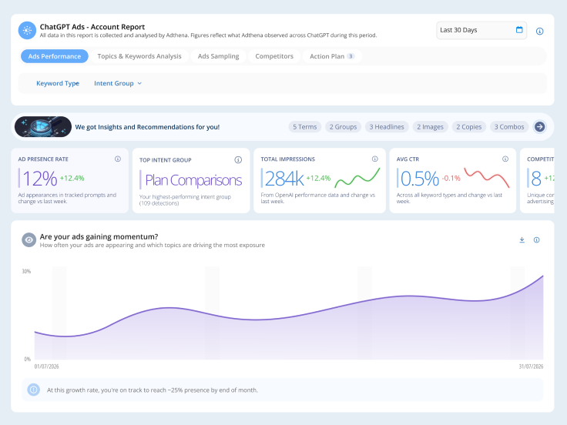
Task: Click the Are your ads gaining momentum heading
Action: (99, 236)
